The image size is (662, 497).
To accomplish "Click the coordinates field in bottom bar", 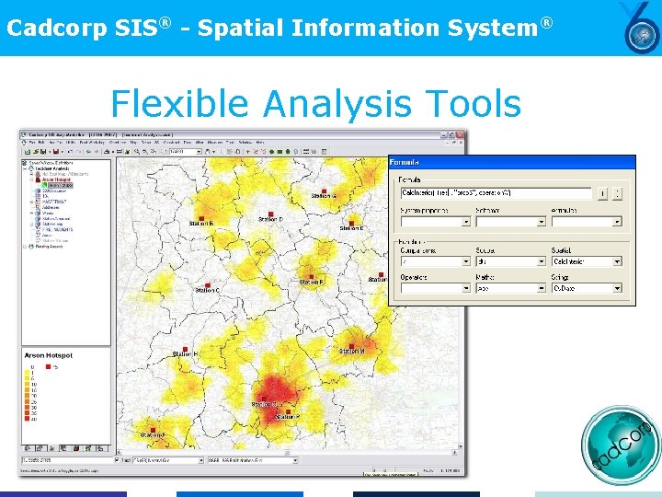I will [67, 460].
